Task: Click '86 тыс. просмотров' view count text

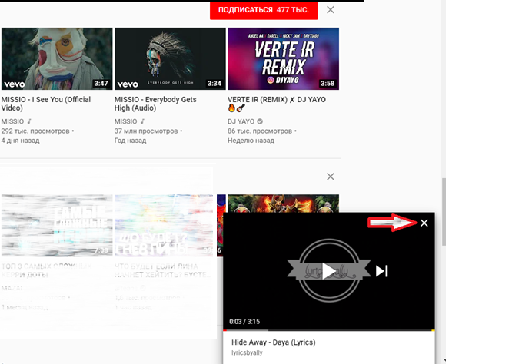Action: (260, 131)
